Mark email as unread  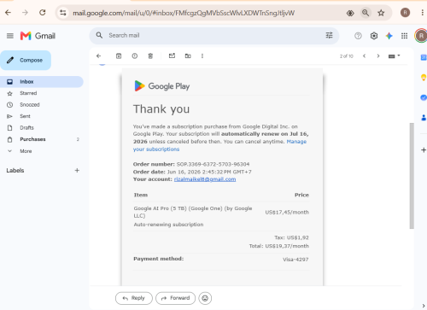[x=172, y=56]
